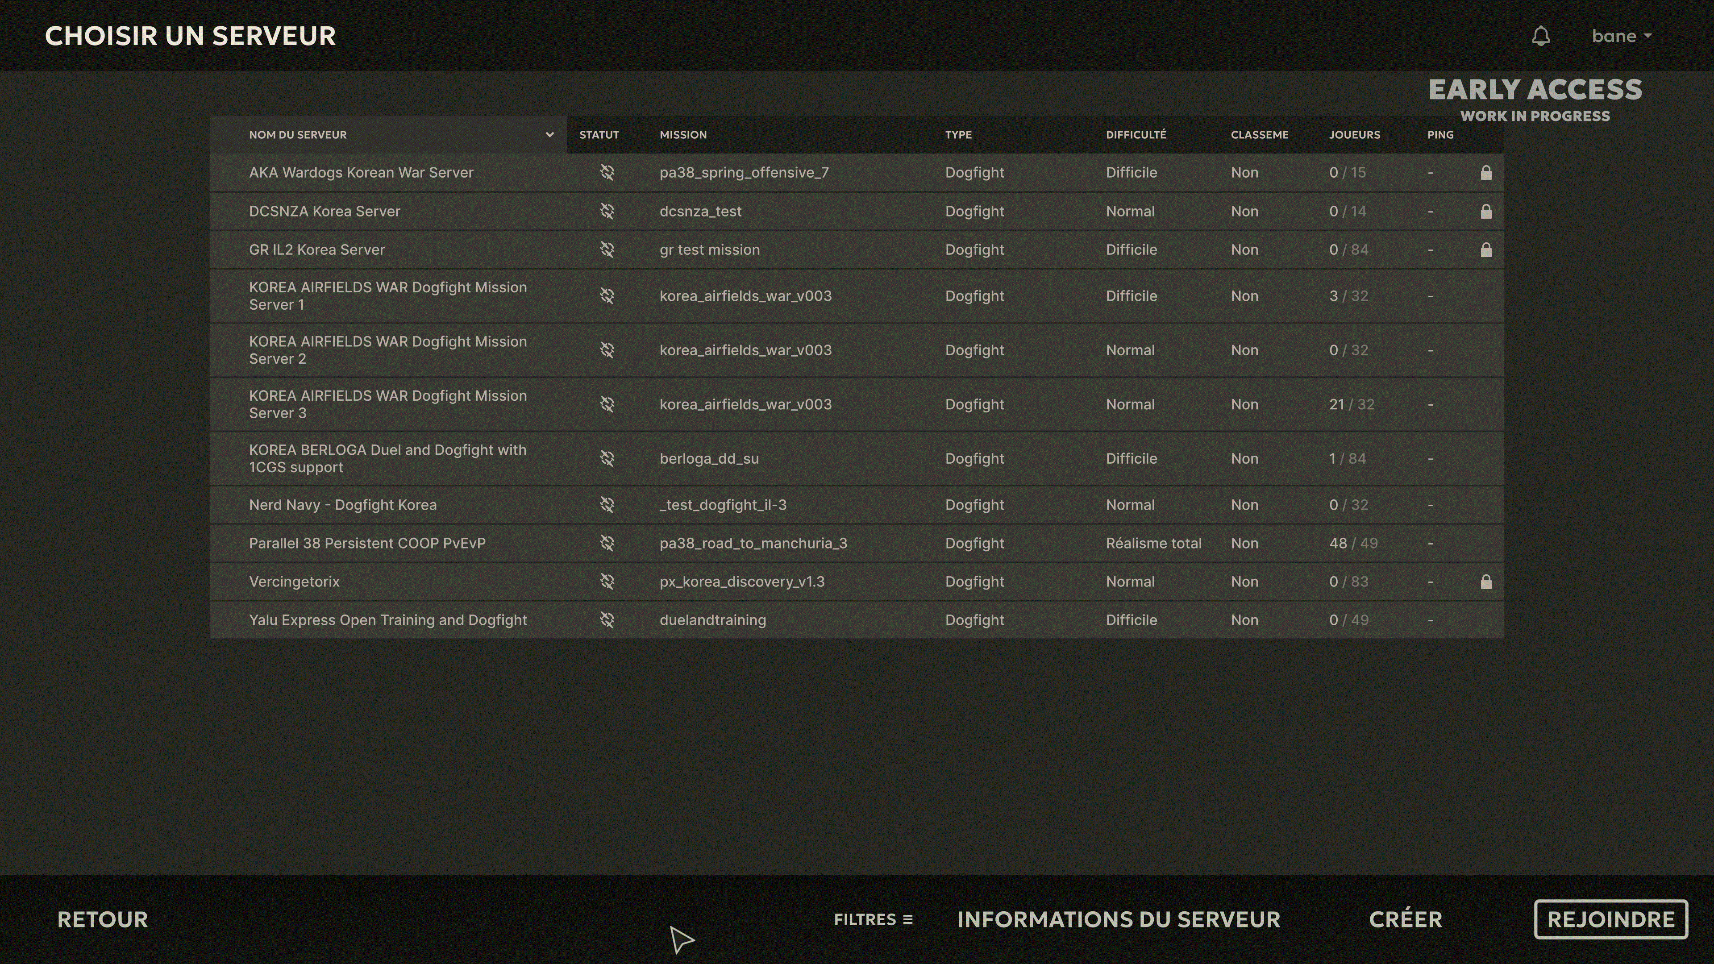1714x964 pixels.
Task: Click player count 48 / 49
Action: (x=1353, y=543)
